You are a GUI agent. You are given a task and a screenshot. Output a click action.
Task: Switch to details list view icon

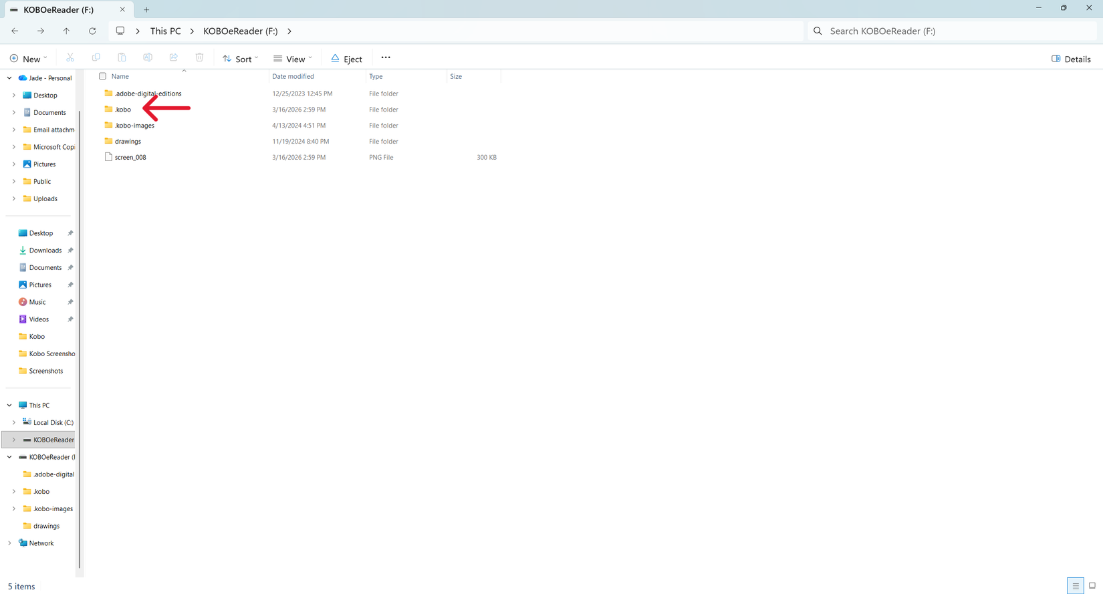click(1075, 586)
